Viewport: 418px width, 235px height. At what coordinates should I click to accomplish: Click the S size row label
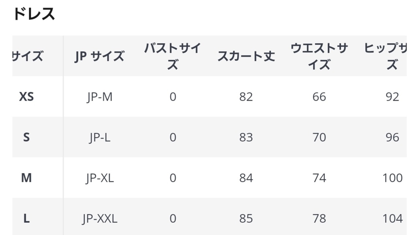click(x=26, y=137)
